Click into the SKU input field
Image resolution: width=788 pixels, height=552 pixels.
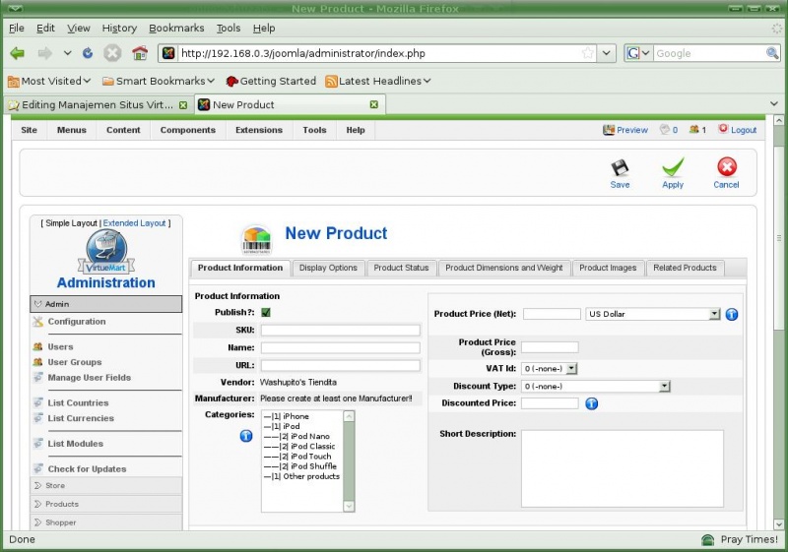340,331
